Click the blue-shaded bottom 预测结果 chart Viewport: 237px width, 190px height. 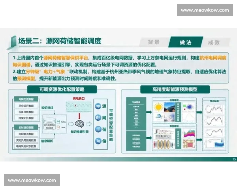click(214, 143)
